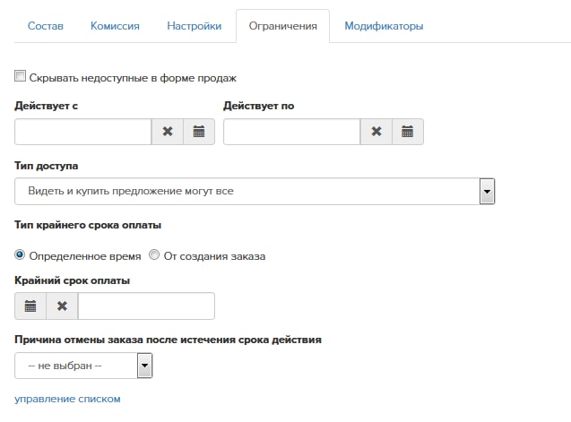Image resolution: width=571 pixels, height=422 pixels.
Task: Open calendar for "Действует по" date
Action: pyautogui.click(x=408, y=132)
